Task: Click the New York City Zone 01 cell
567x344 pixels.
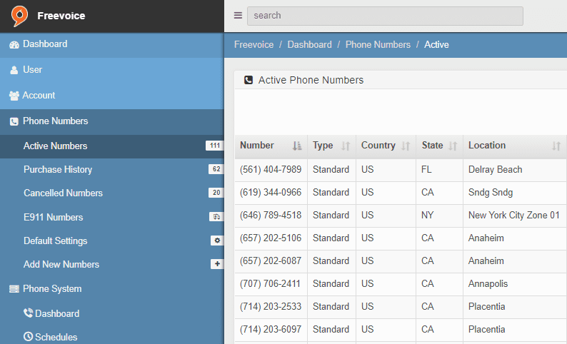Action: click(x=514, y=215)
